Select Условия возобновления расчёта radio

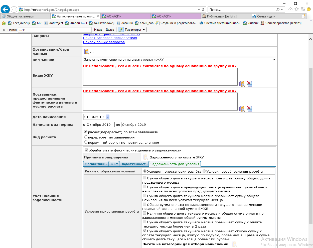click(204, 171)
